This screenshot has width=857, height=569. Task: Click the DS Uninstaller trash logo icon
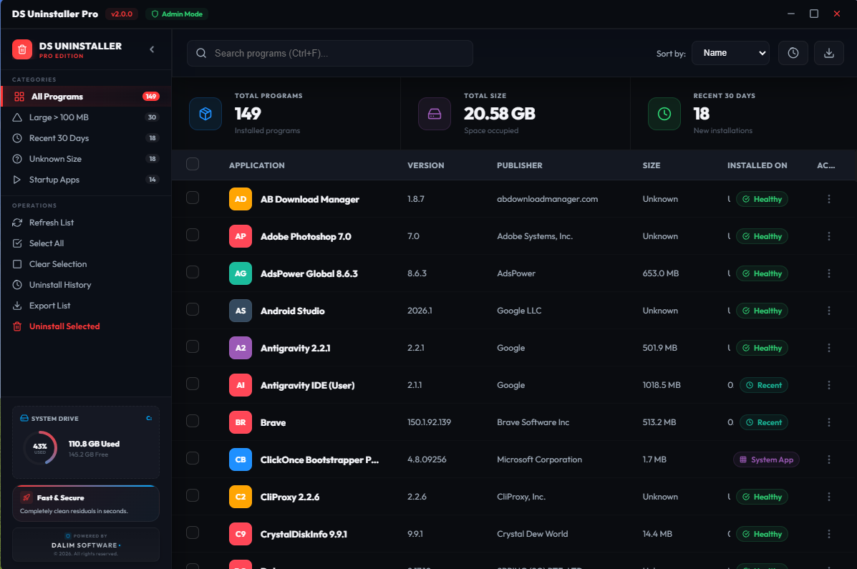(x=22, y=49)
